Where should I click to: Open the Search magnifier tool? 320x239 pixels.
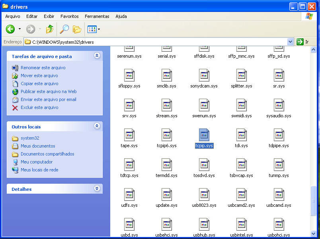(64, 29)
